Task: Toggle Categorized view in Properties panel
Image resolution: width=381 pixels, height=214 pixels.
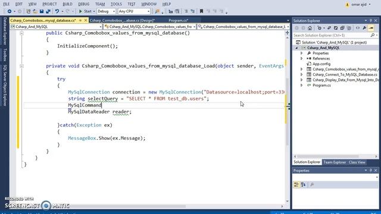Action: [x=296, y=185]
